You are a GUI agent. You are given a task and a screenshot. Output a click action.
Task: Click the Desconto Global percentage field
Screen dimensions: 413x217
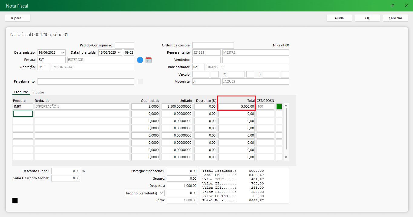click(66, 171)
